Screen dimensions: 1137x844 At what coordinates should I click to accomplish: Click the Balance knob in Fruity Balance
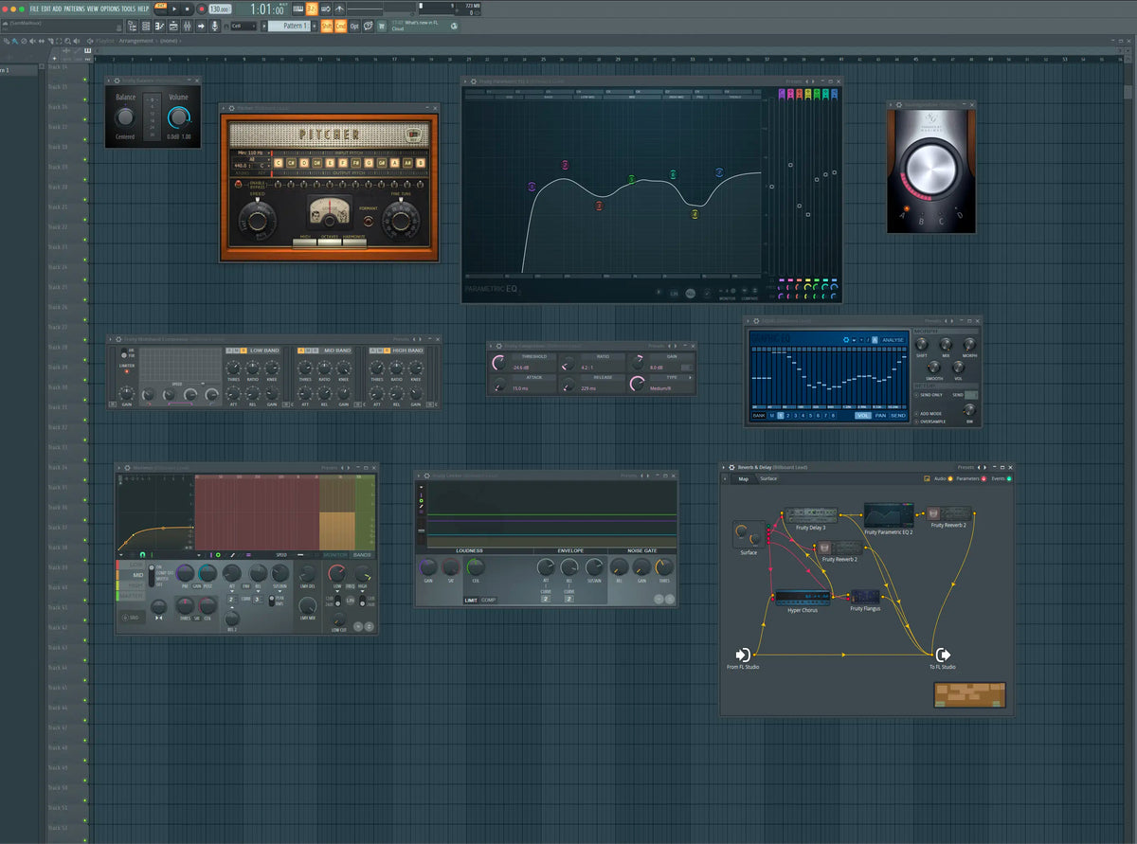[x=125, y=117]
